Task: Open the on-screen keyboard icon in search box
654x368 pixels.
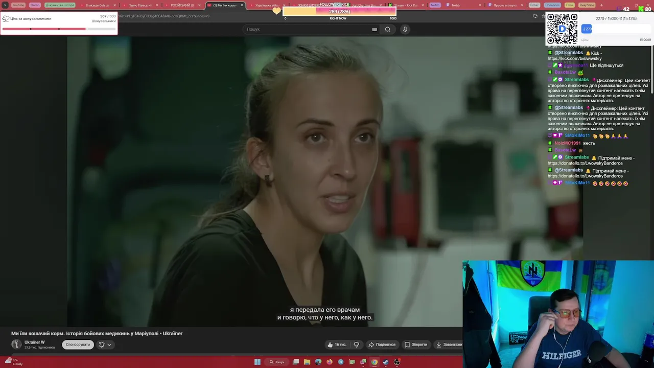Action: point(375,29)
